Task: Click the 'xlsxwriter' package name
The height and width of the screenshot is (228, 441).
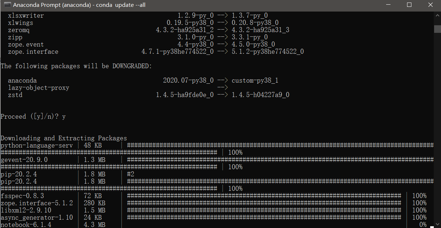Action: 26,16
